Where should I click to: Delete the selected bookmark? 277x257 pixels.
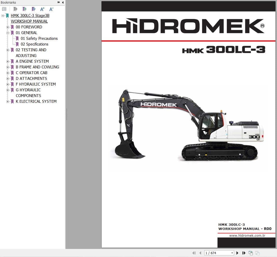(15, 9)
